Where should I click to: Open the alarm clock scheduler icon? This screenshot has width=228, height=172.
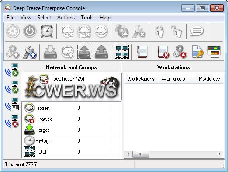coord(47,31)
